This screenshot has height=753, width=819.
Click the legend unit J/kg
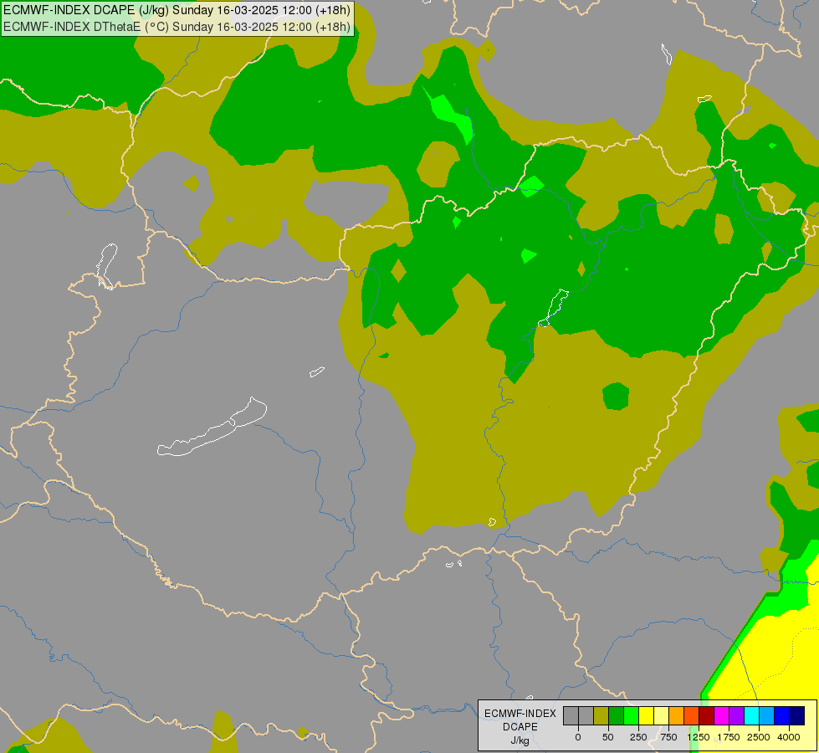click(x=520, y=741)
